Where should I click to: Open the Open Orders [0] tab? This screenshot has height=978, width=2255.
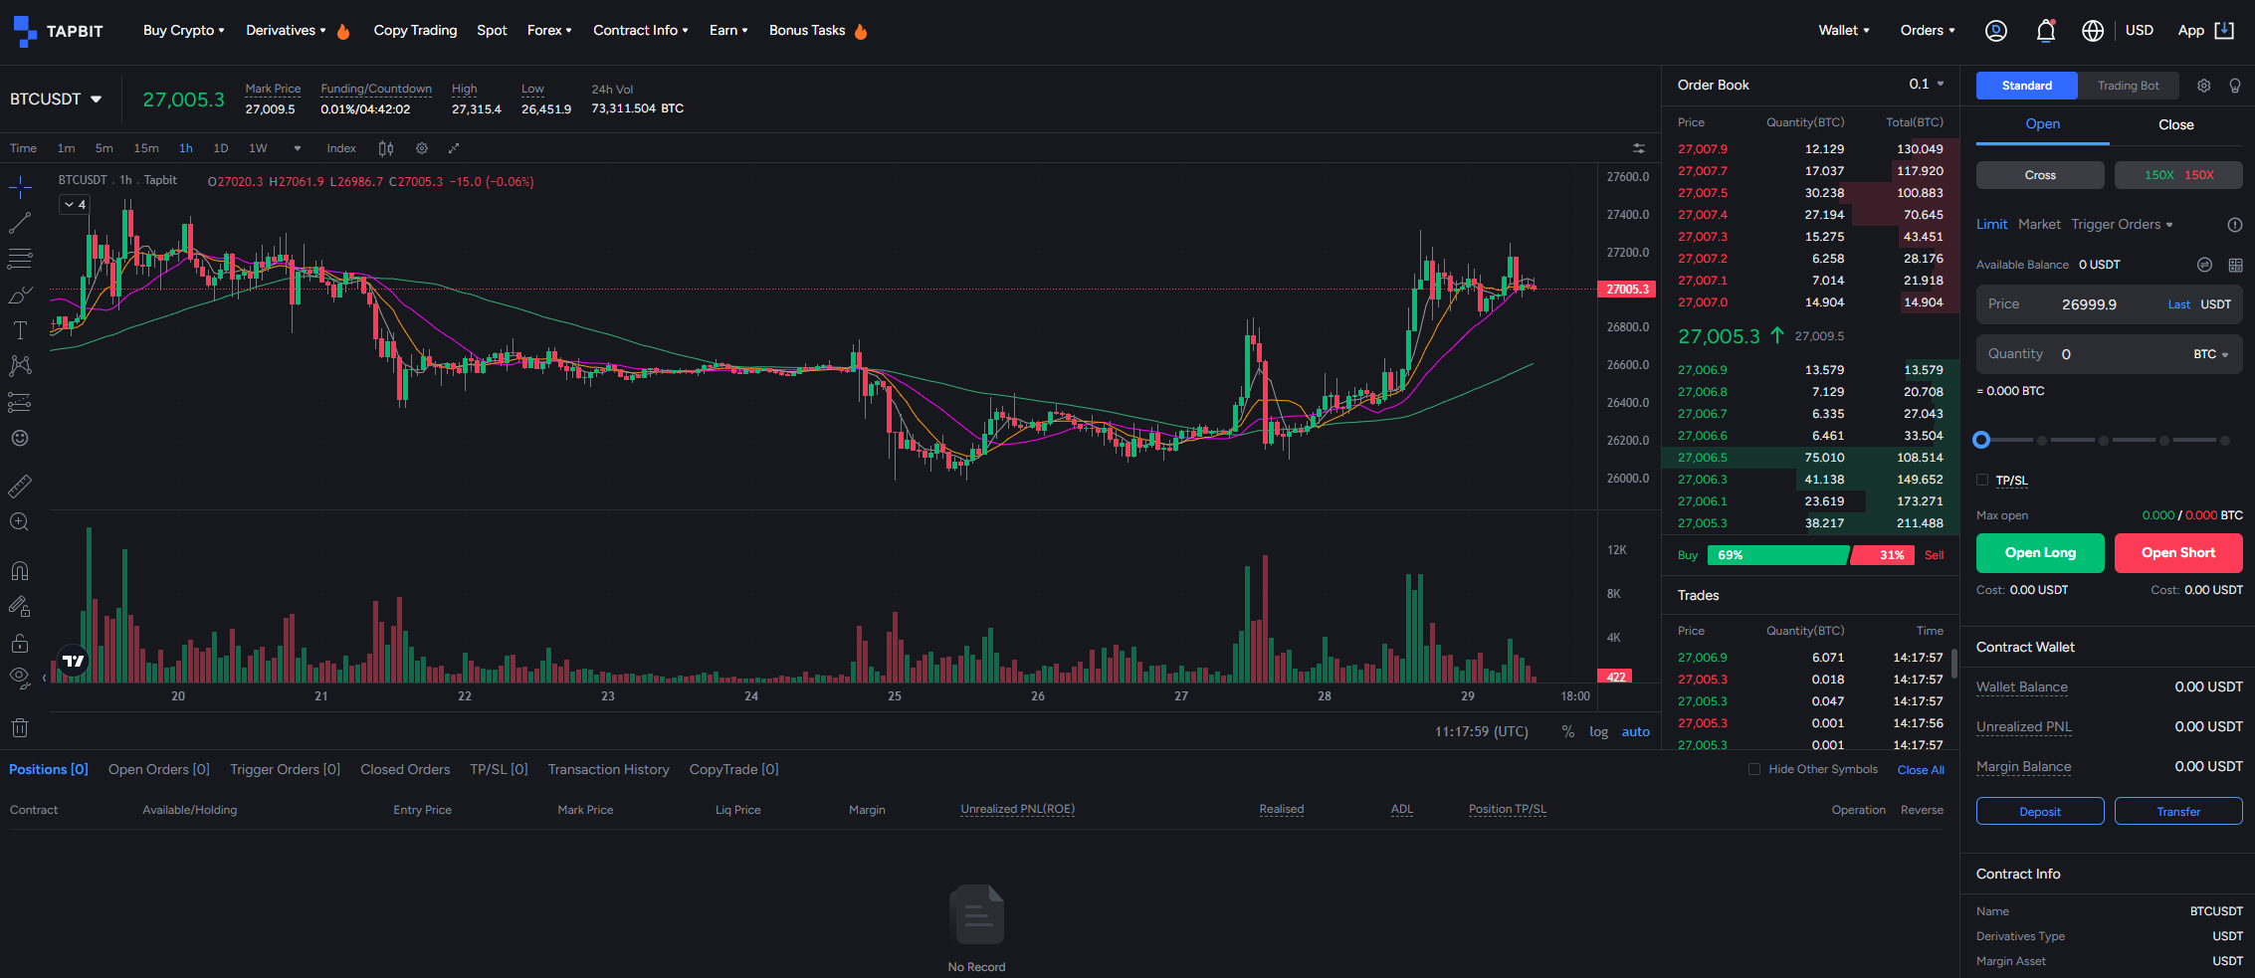point(159,769)
